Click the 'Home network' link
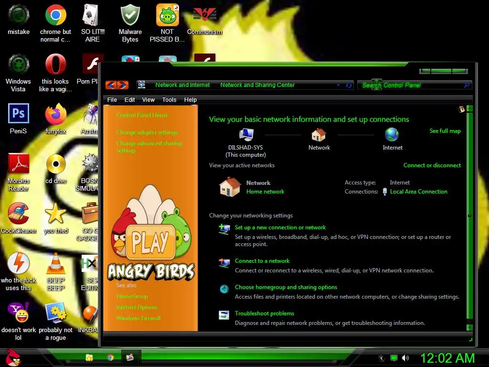The height and width of the screenshot is (367, 489). point(265,192)
